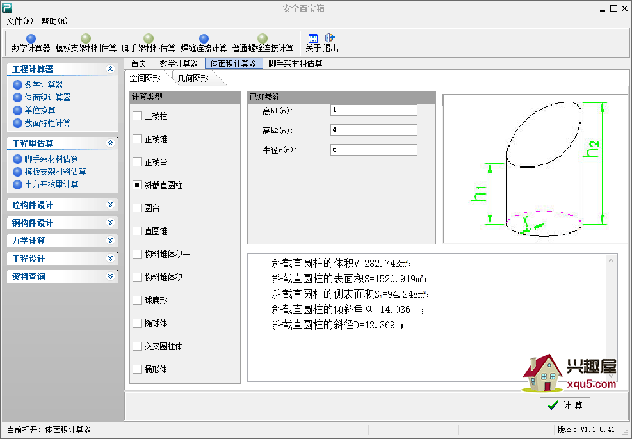Expand the 工程设计 panel
This screenshot has width=632, height=439.
pos(110,258)
